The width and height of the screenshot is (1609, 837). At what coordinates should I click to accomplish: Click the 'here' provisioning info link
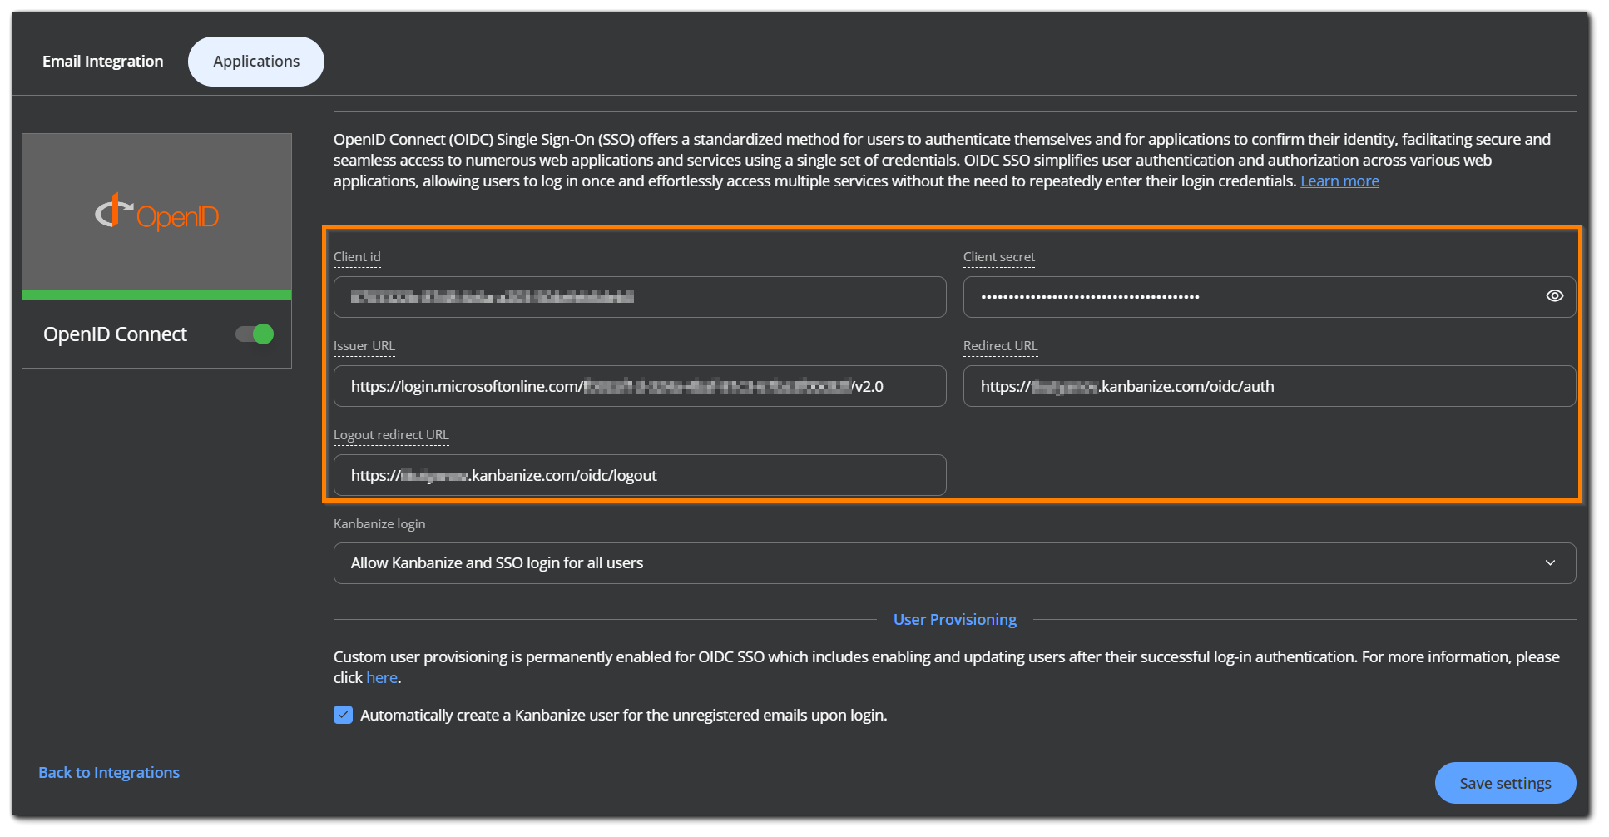pyautogui.click(x=382, y=678)
